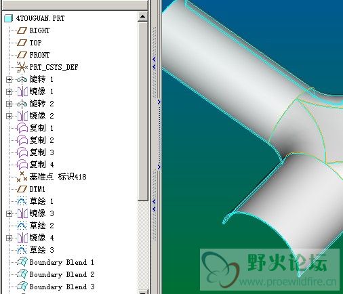Expand the 旋转 1 feature node

(9, 79)
